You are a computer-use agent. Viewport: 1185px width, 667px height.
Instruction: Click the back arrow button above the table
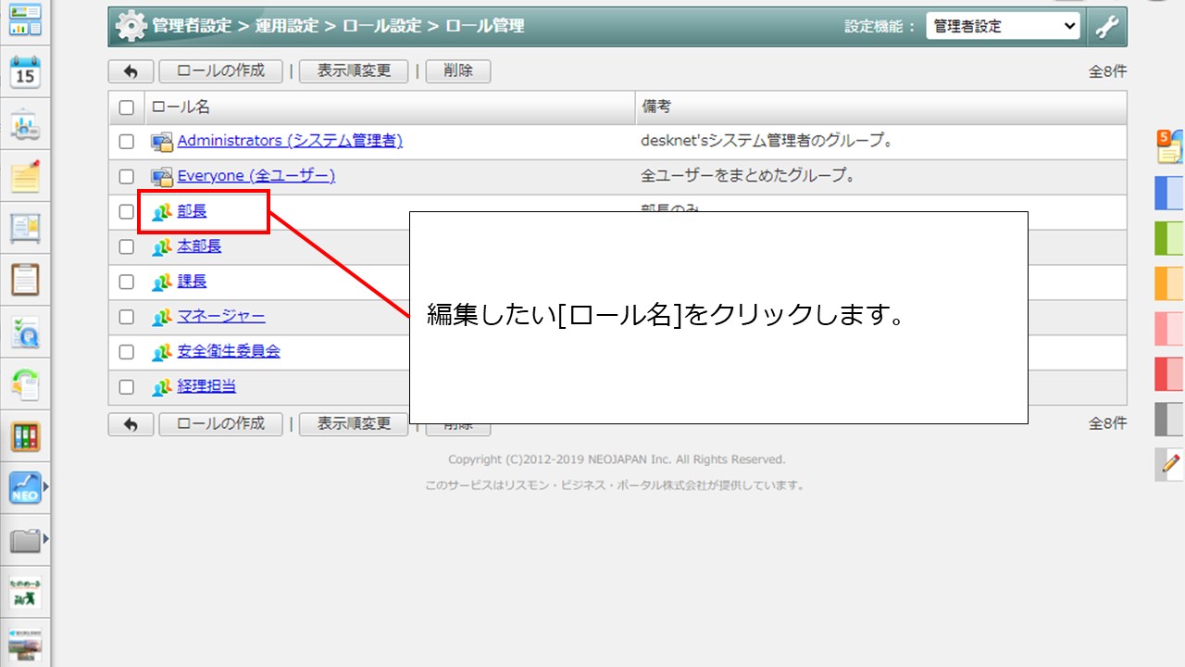(x=131, y=71)
